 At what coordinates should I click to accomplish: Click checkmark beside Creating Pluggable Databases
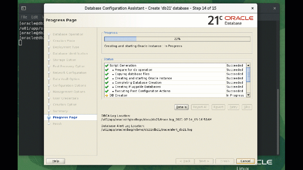pyautogui.click(x=107, y=87)
